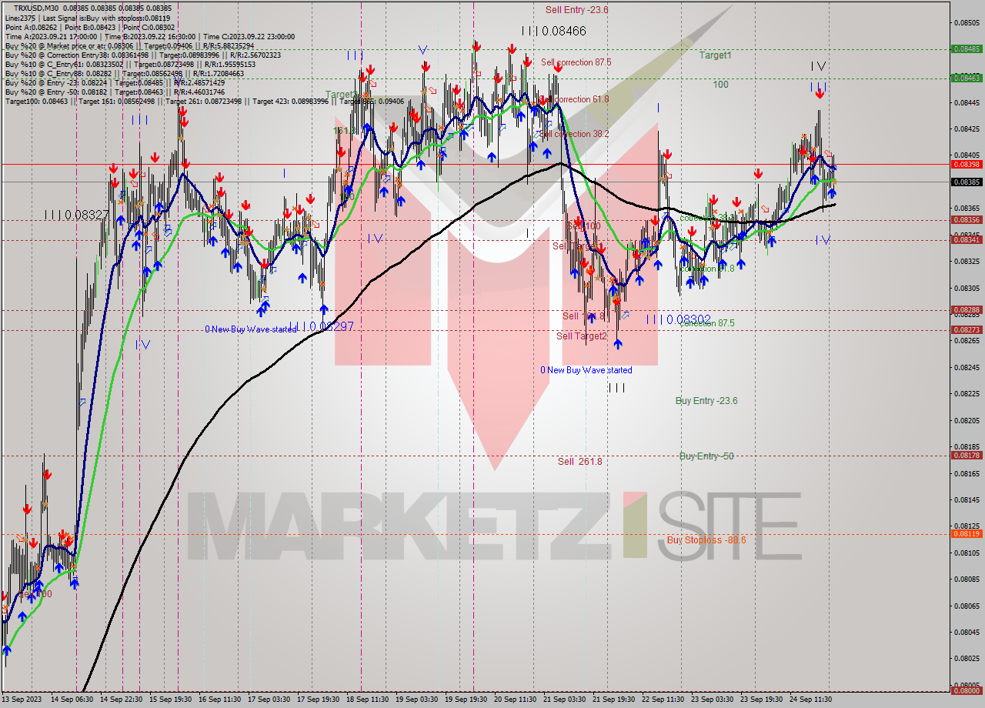Click the 'Buy Stoploss -88.6' label
Viewport: 985px width, 708px height.
(706, 540)
